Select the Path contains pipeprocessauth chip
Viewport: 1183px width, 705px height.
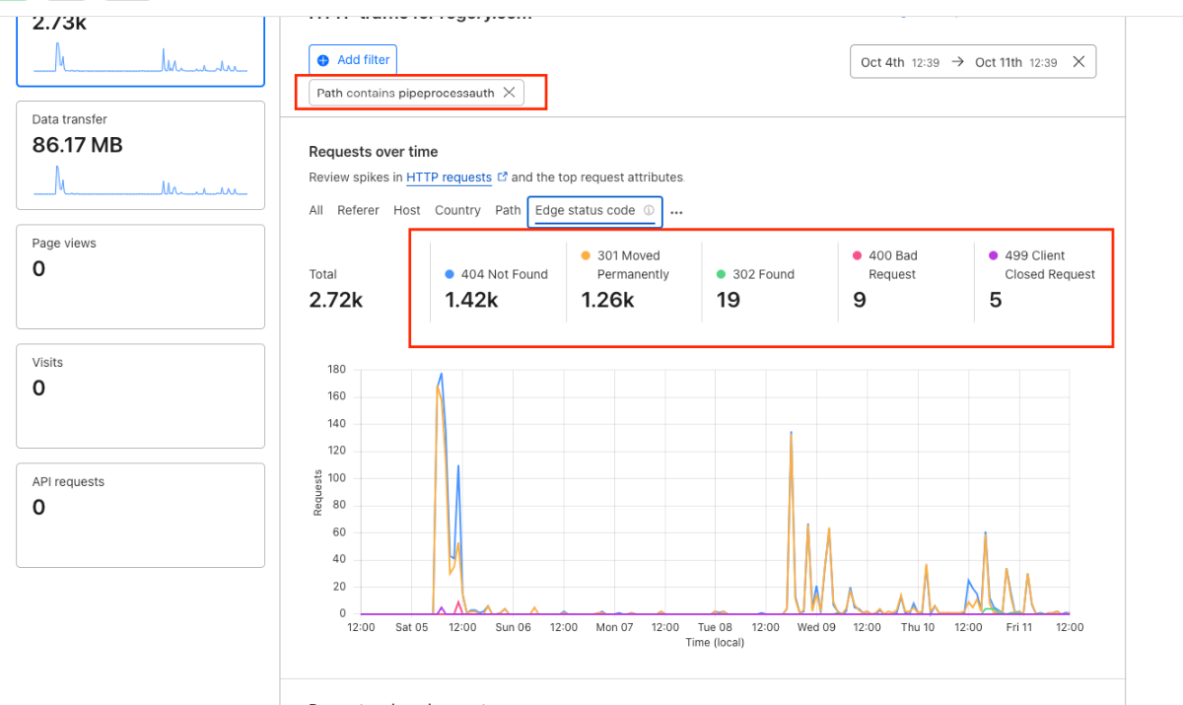(x=416, y=93)
